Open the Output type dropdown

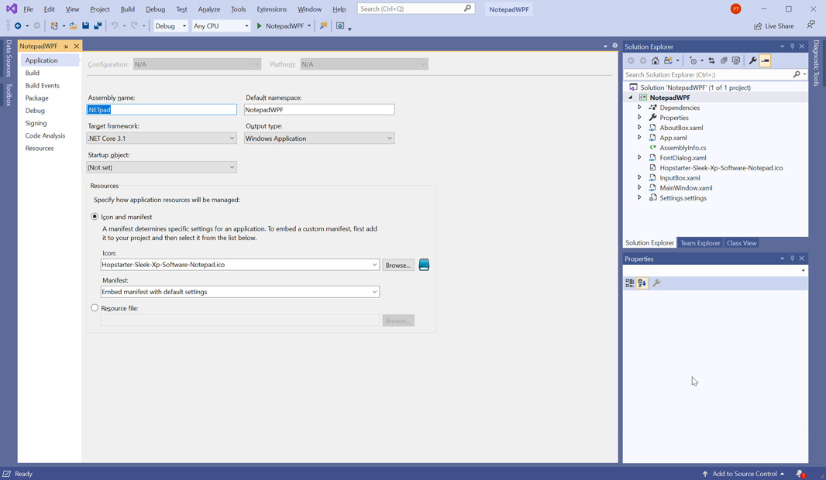318,139
